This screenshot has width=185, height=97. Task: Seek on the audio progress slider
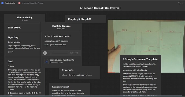[x=60, y=53]
